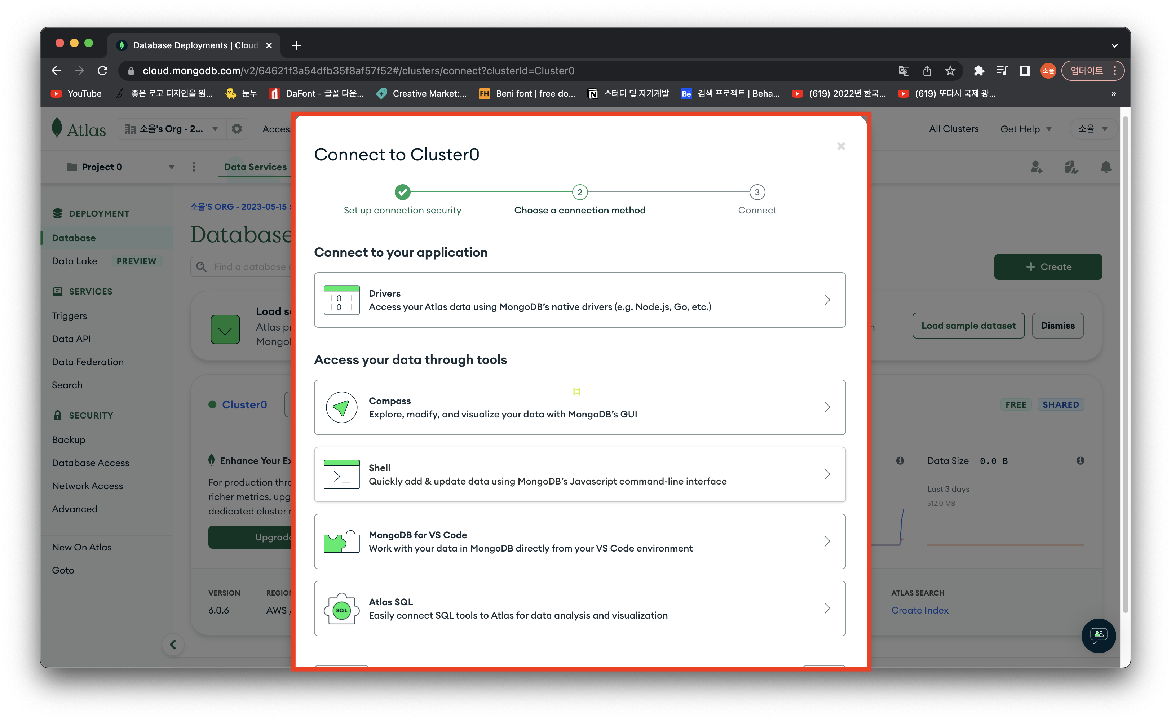The height and width of the screenshot is (721, 1171).
Task: Open Network Access in the sidebar
Action: point(87,486)
